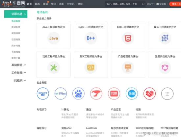Open 求职 in top navigation

point(62,4)
